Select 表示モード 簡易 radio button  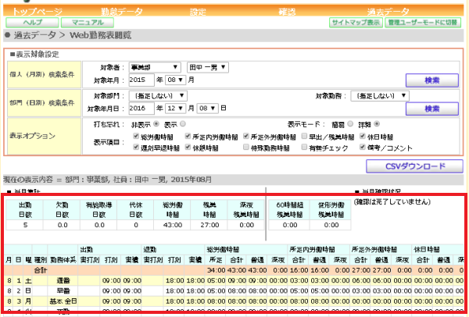(350, 123)
